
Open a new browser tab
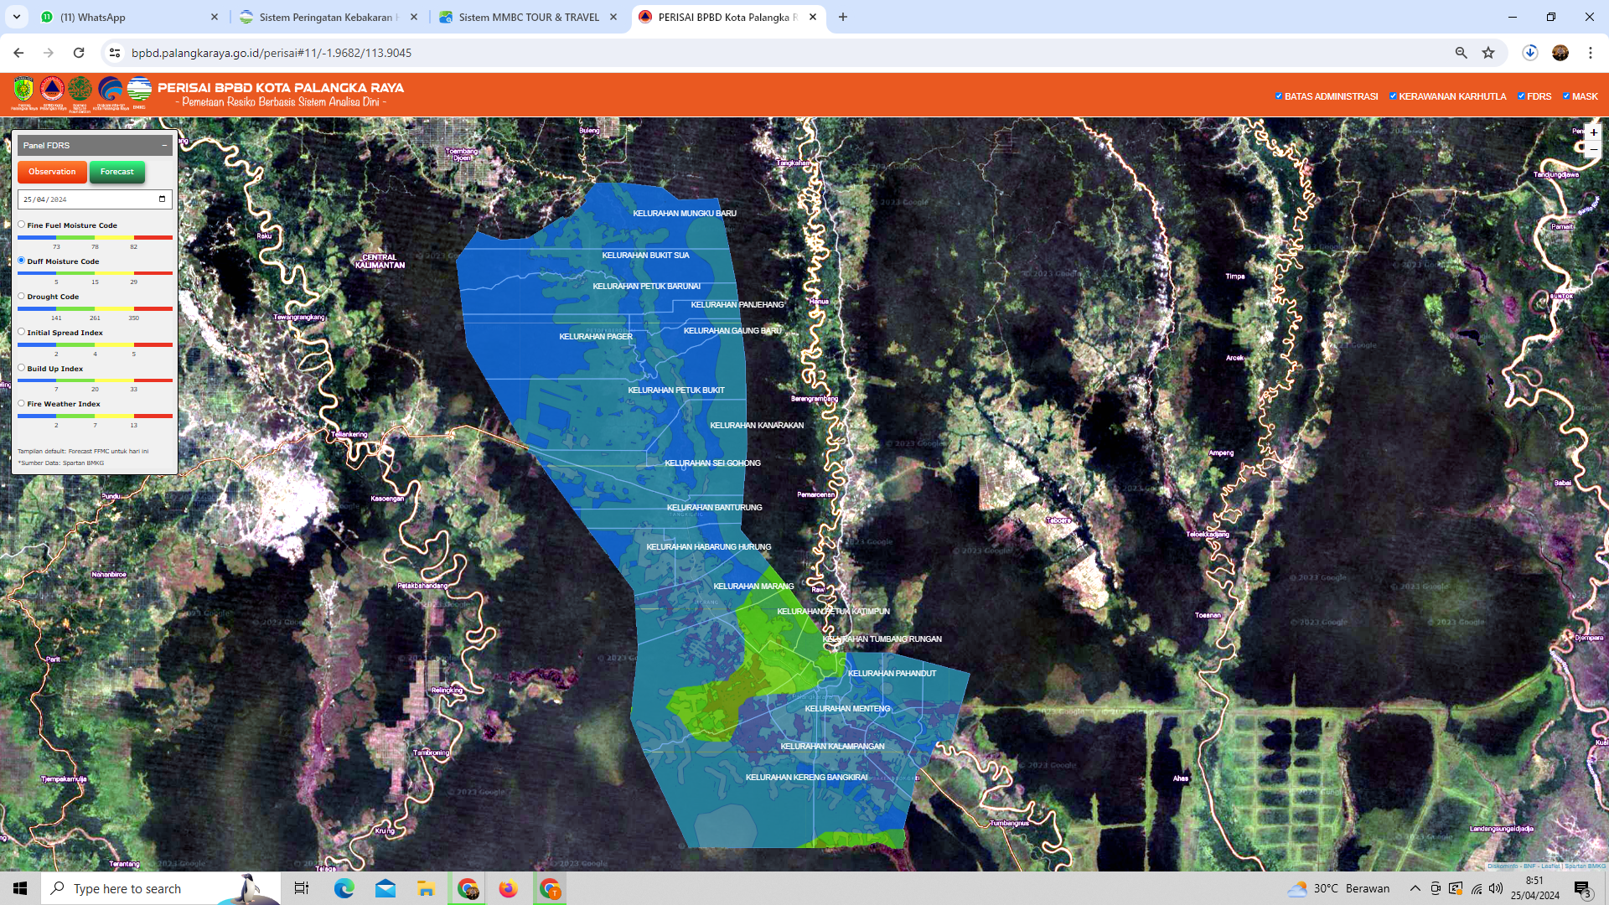(x=843, y=17)
